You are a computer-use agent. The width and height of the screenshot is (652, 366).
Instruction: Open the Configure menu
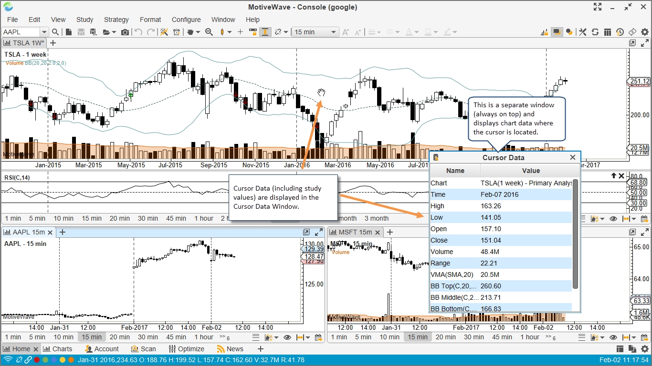(x=186, y=20)
